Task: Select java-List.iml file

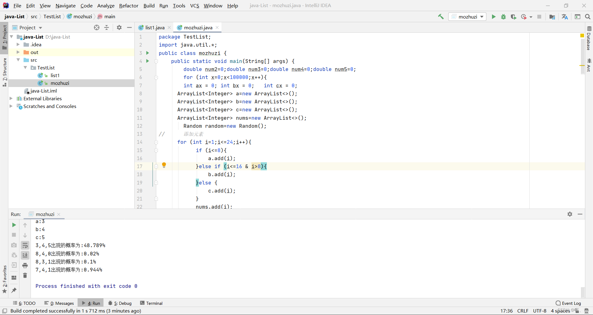Action: [x=44, y=91]
